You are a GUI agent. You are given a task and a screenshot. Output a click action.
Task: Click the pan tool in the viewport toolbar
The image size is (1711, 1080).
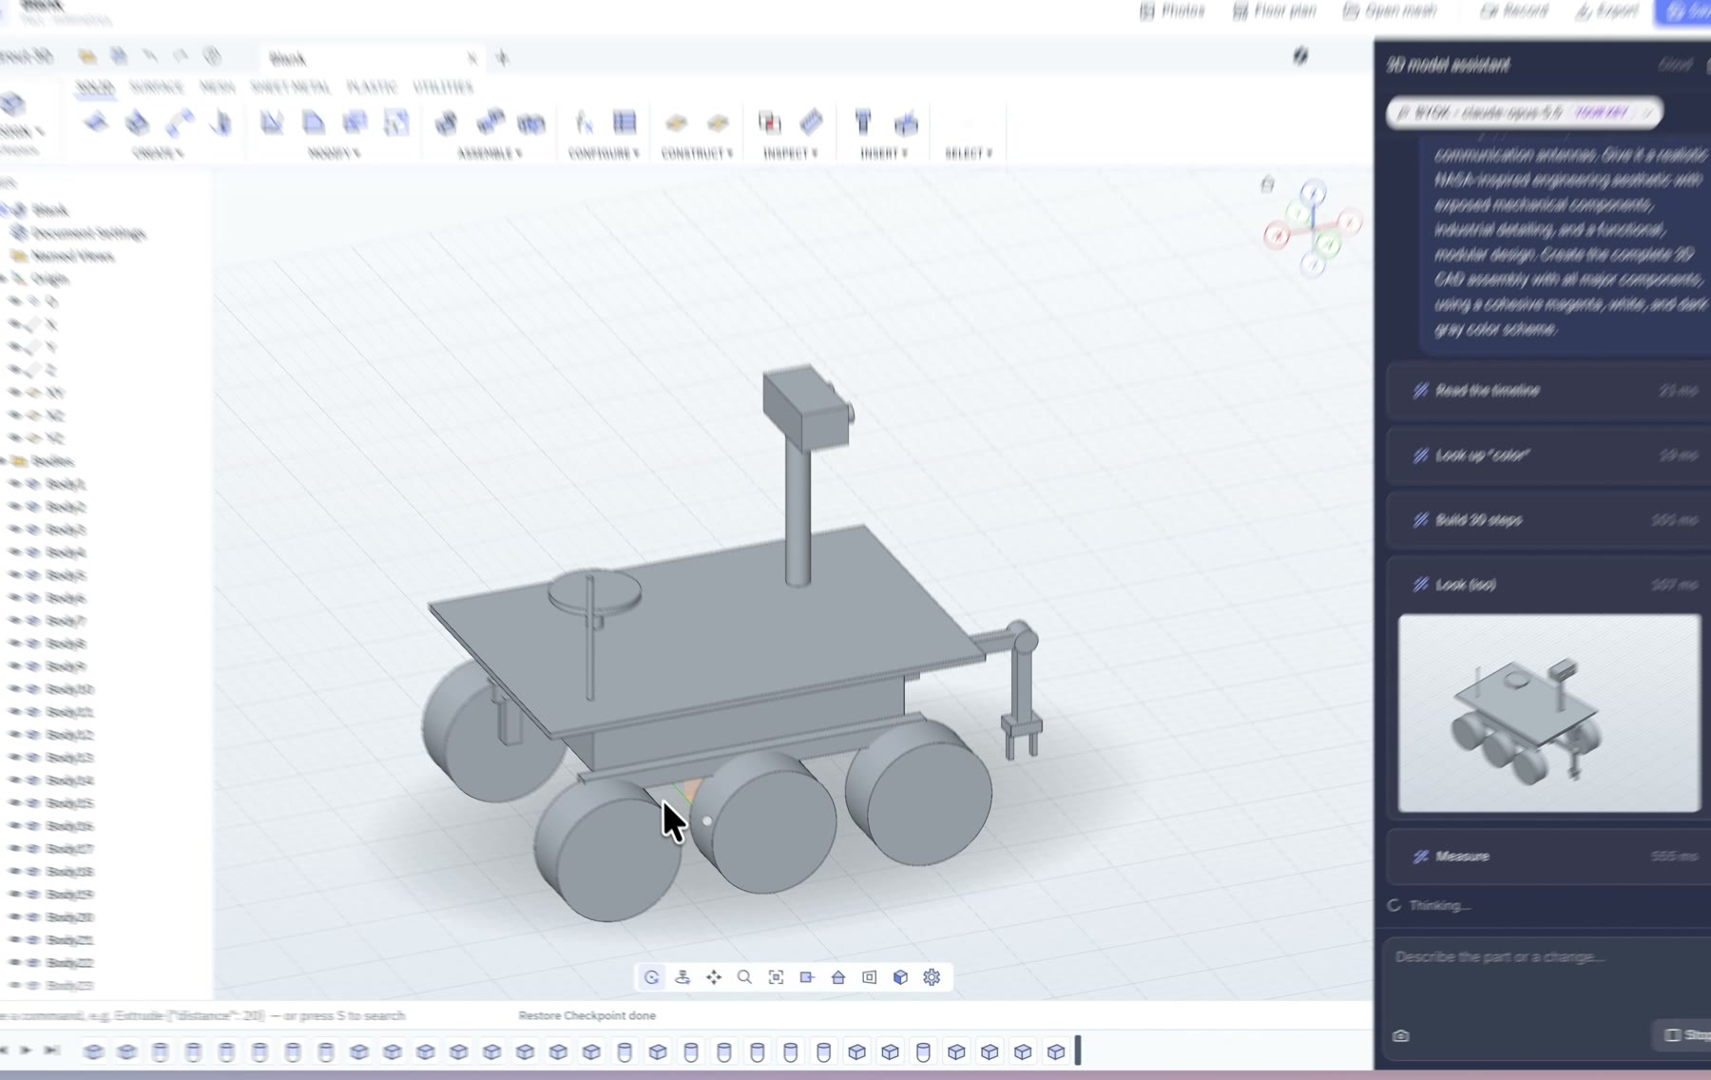[714, 977]
